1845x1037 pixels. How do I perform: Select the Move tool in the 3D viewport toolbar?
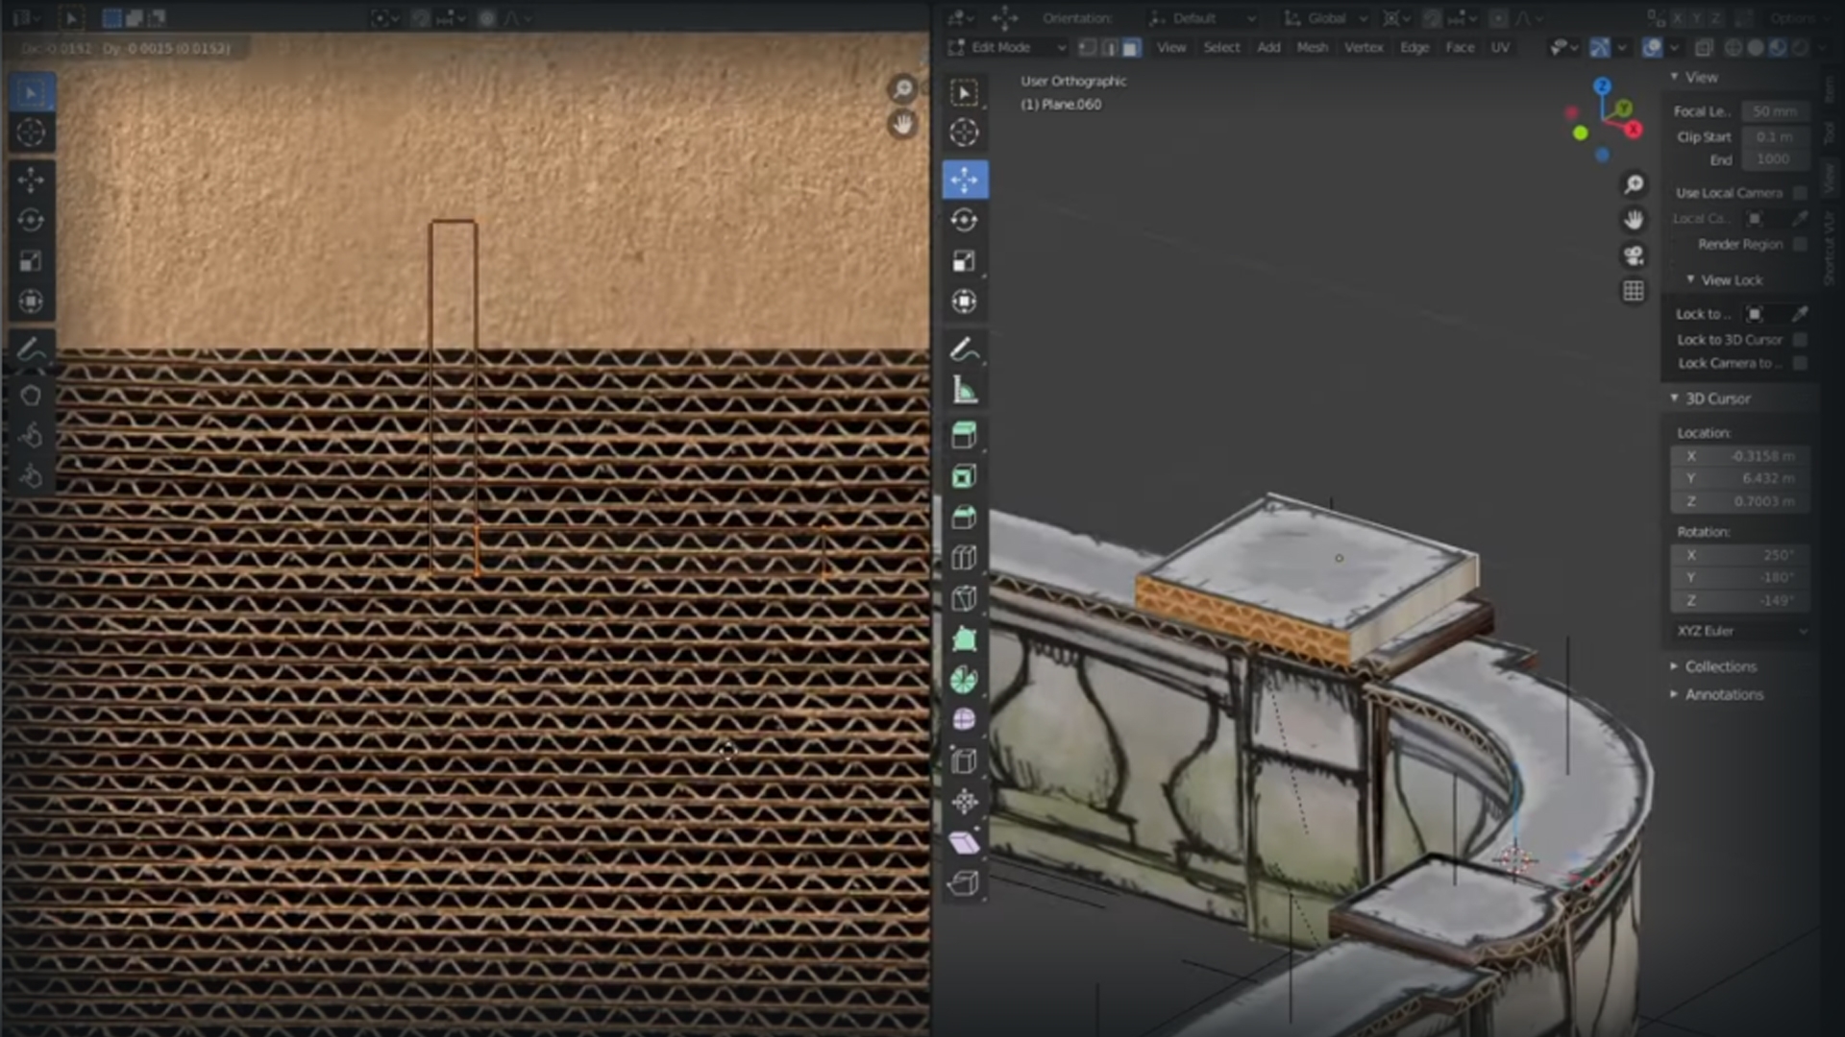965,179
